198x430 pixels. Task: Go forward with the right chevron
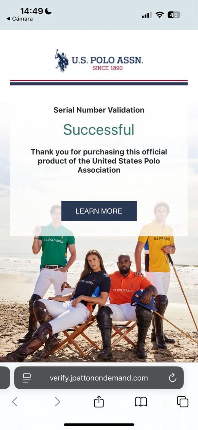click(x=57, y=402)
